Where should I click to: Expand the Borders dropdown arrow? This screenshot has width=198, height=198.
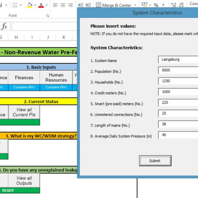point(20,5)
